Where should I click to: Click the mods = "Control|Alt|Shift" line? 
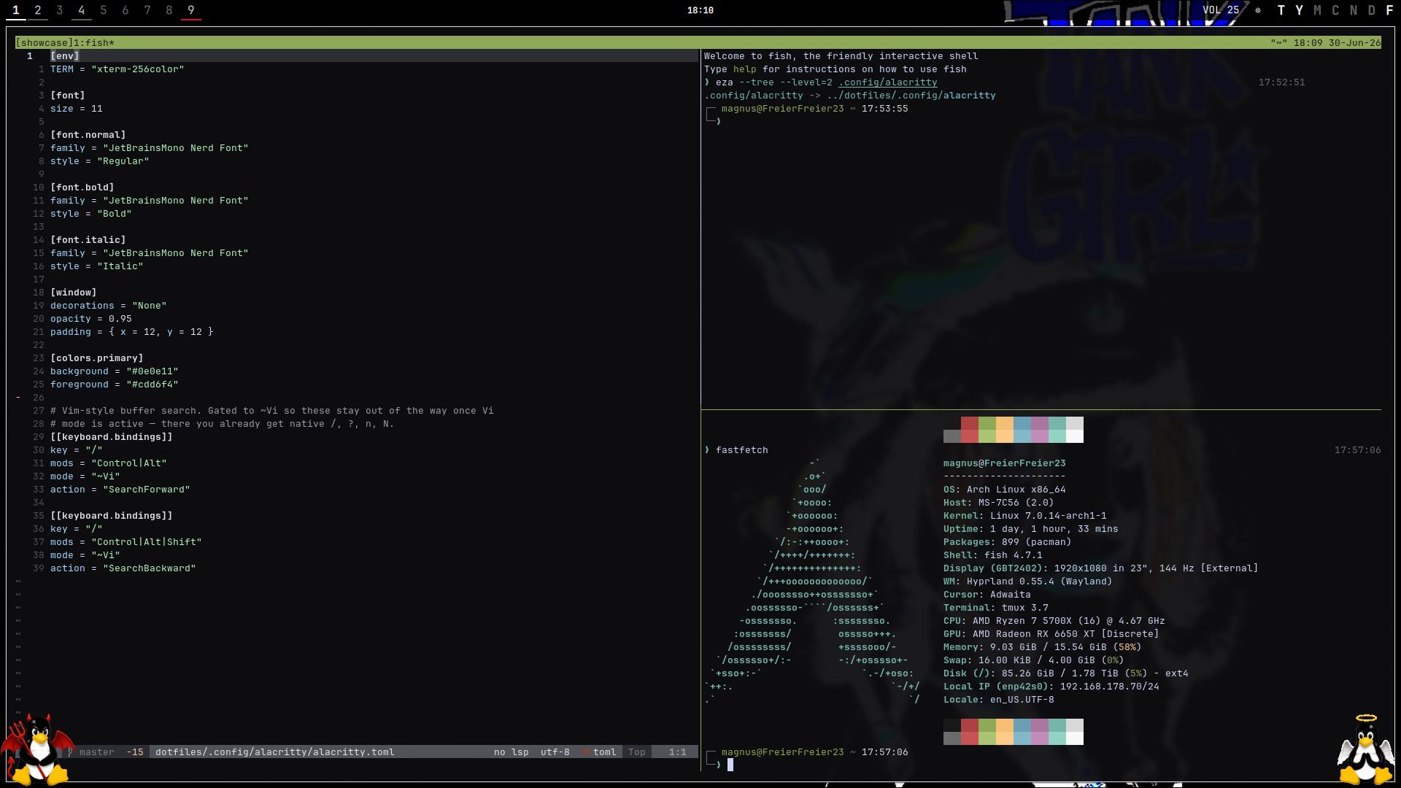point(126,542)
